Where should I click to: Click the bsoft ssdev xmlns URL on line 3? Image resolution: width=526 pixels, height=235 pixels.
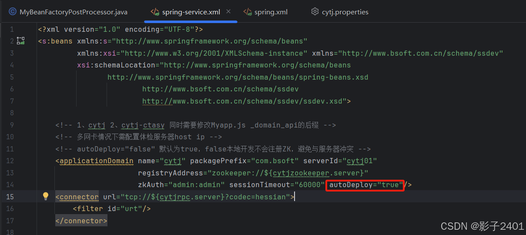click(421, 53)
